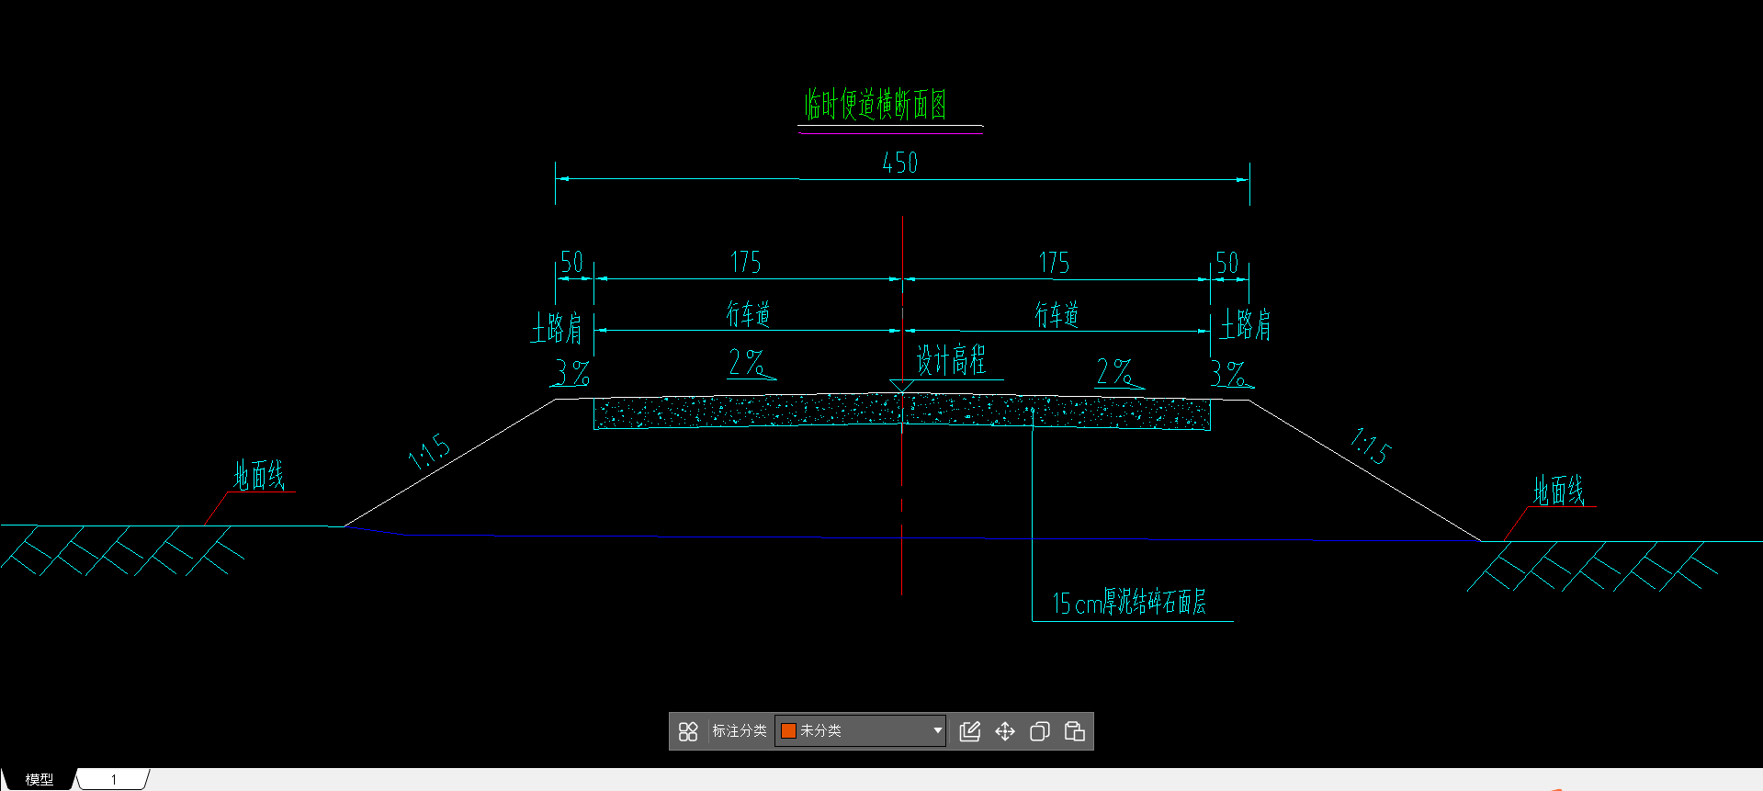This screenshot has height=791, width=1763.
Task: Select the left slope 1:1.5 text
Action: (429, 452)
